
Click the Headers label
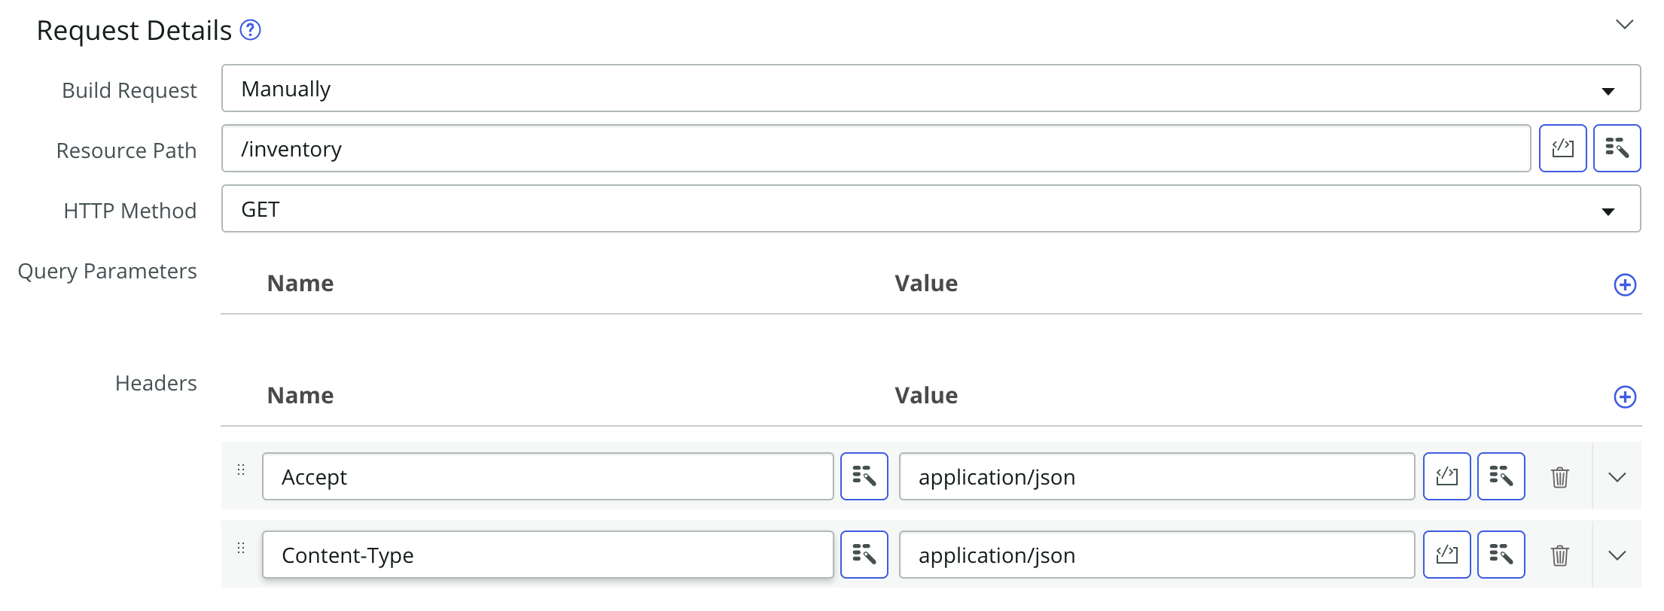(x=156, y=383)
